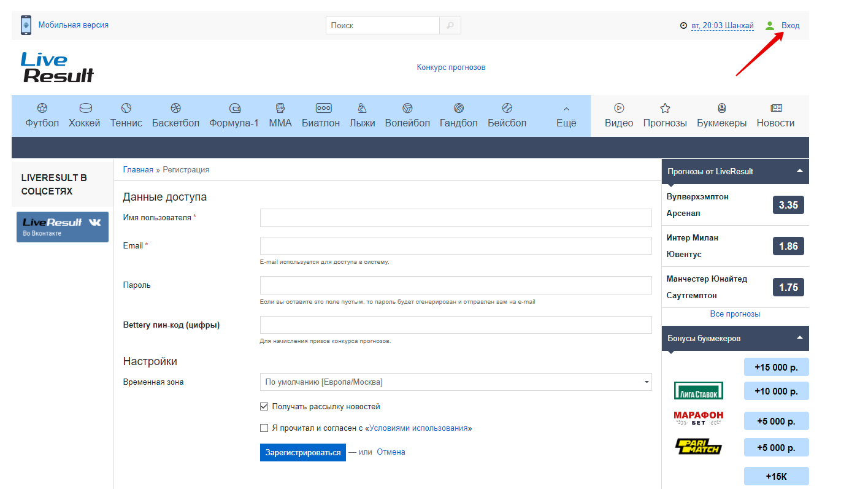Open the Букмекеры menu item
Viewport: 860px width, 489px height.
click(x=721, y=115)
